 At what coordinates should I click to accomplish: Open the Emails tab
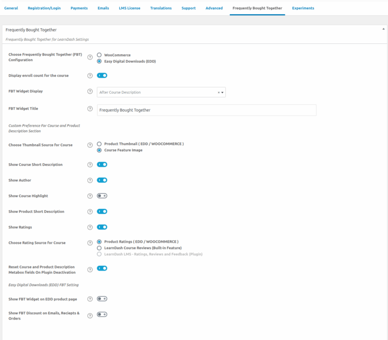[x=103, y=8]
